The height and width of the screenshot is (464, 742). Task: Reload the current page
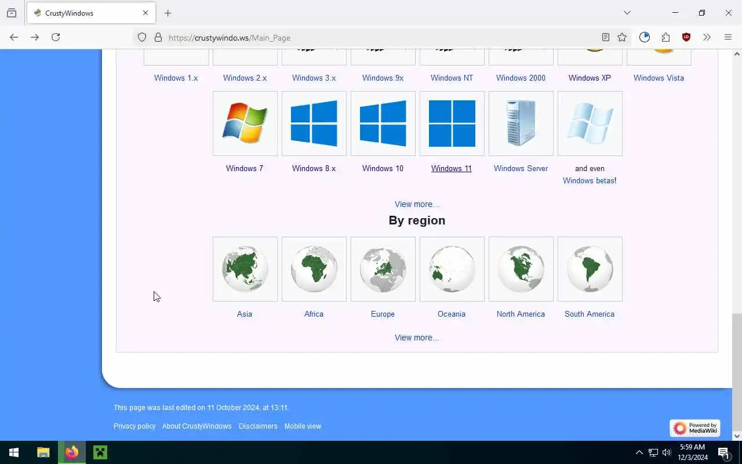click(56, 37)
